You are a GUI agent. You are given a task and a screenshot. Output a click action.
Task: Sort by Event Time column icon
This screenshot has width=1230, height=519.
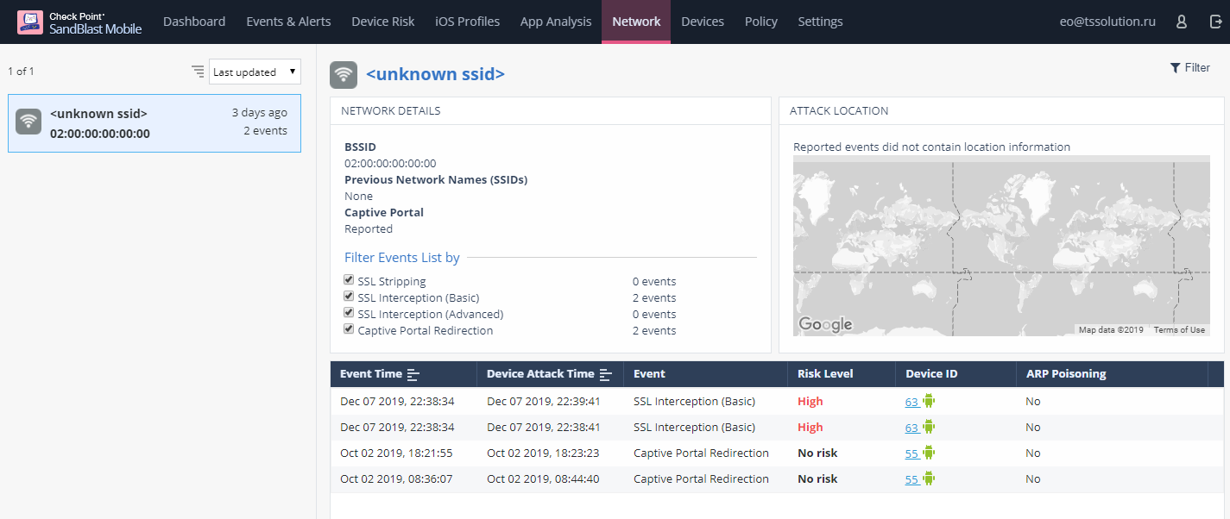(413, 374)
